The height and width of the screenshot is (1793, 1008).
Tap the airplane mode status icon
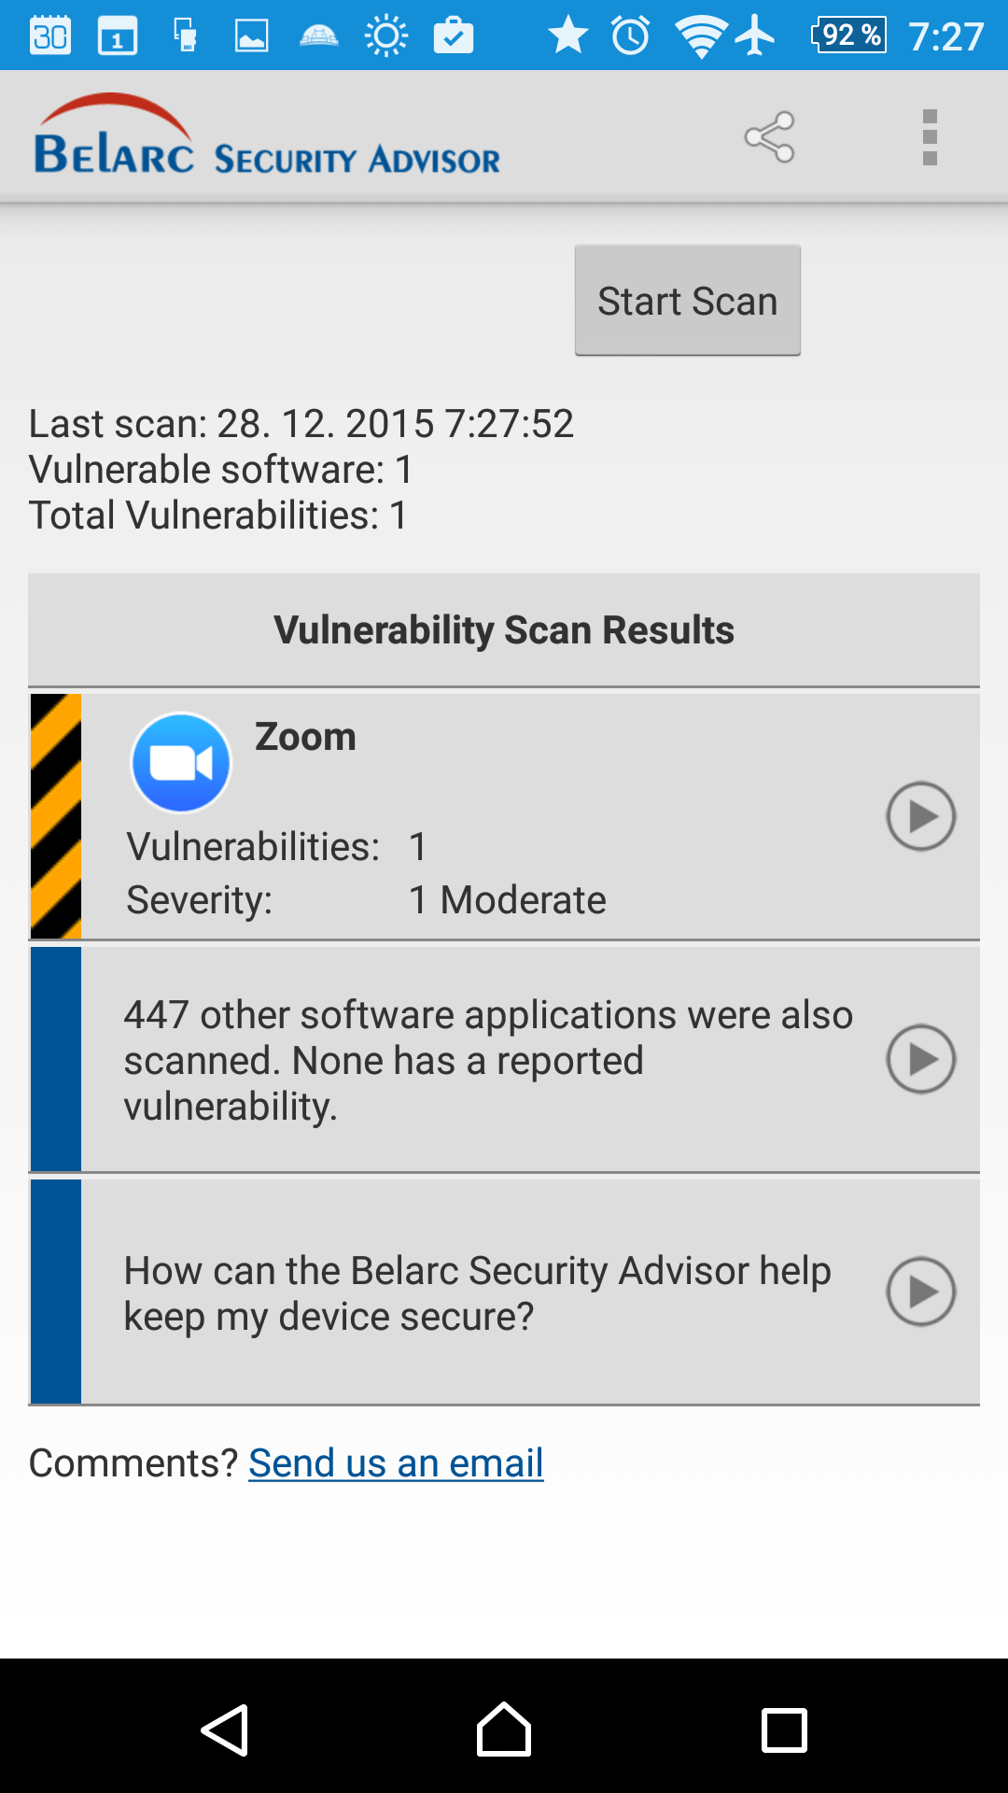tap(755, 36)
